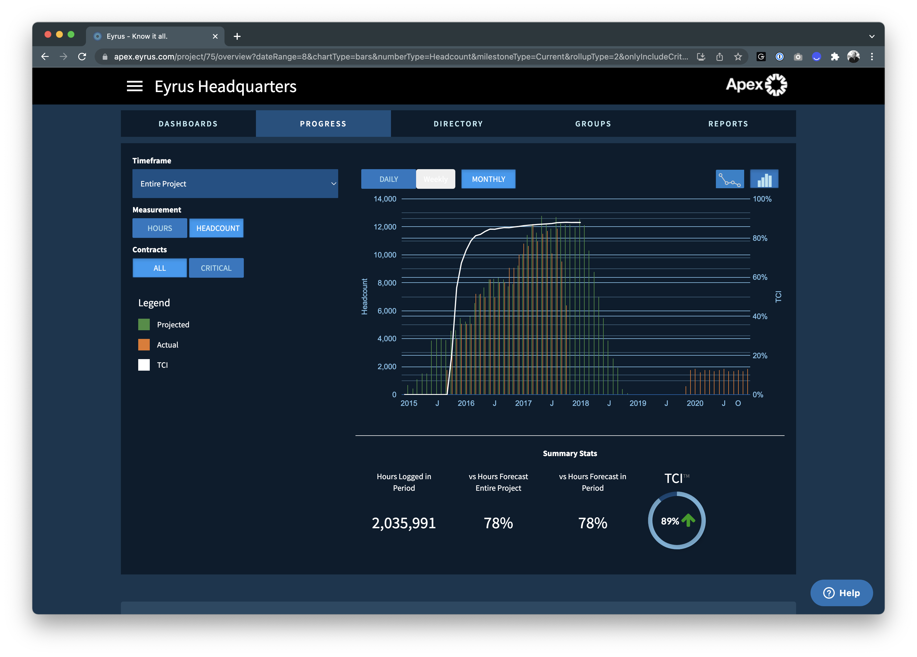
Task: Switch chart to bar graph view
Action: (x=764, y=179)
